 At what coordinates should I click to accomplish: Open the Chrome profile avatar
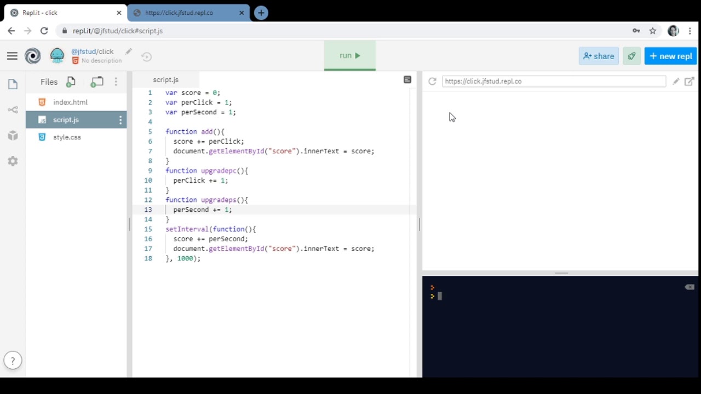pos(673,31)
